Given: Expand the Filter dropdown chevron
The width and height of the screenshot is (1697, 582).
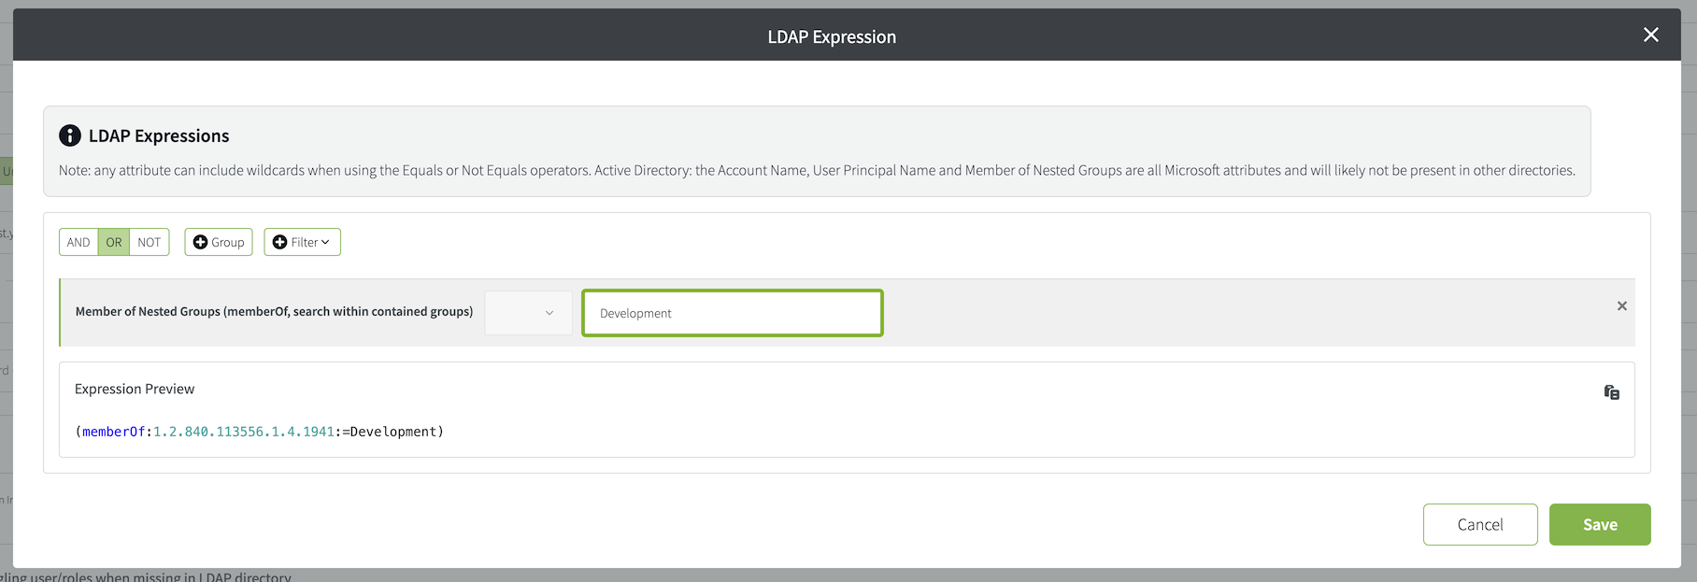Looking at the screenshot, I should [325, 242].
